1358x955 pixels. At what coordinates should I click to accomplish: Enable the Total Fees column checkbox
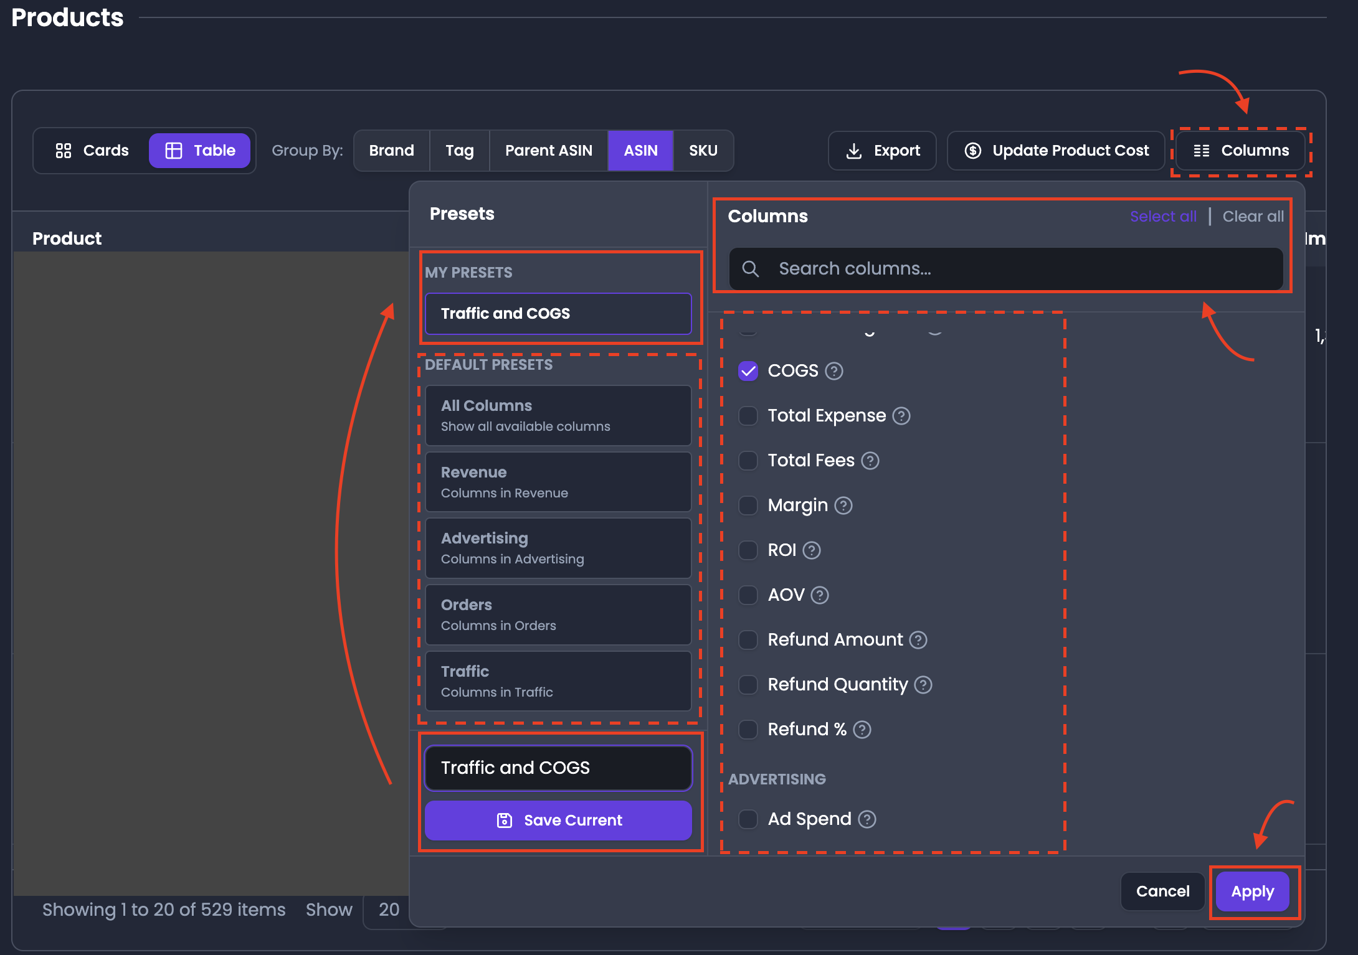tap(748, 461)
